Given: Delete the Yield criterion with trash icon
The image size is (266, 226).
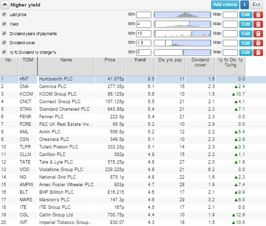Looking at the screenshot, I should [x=258, y=24].
